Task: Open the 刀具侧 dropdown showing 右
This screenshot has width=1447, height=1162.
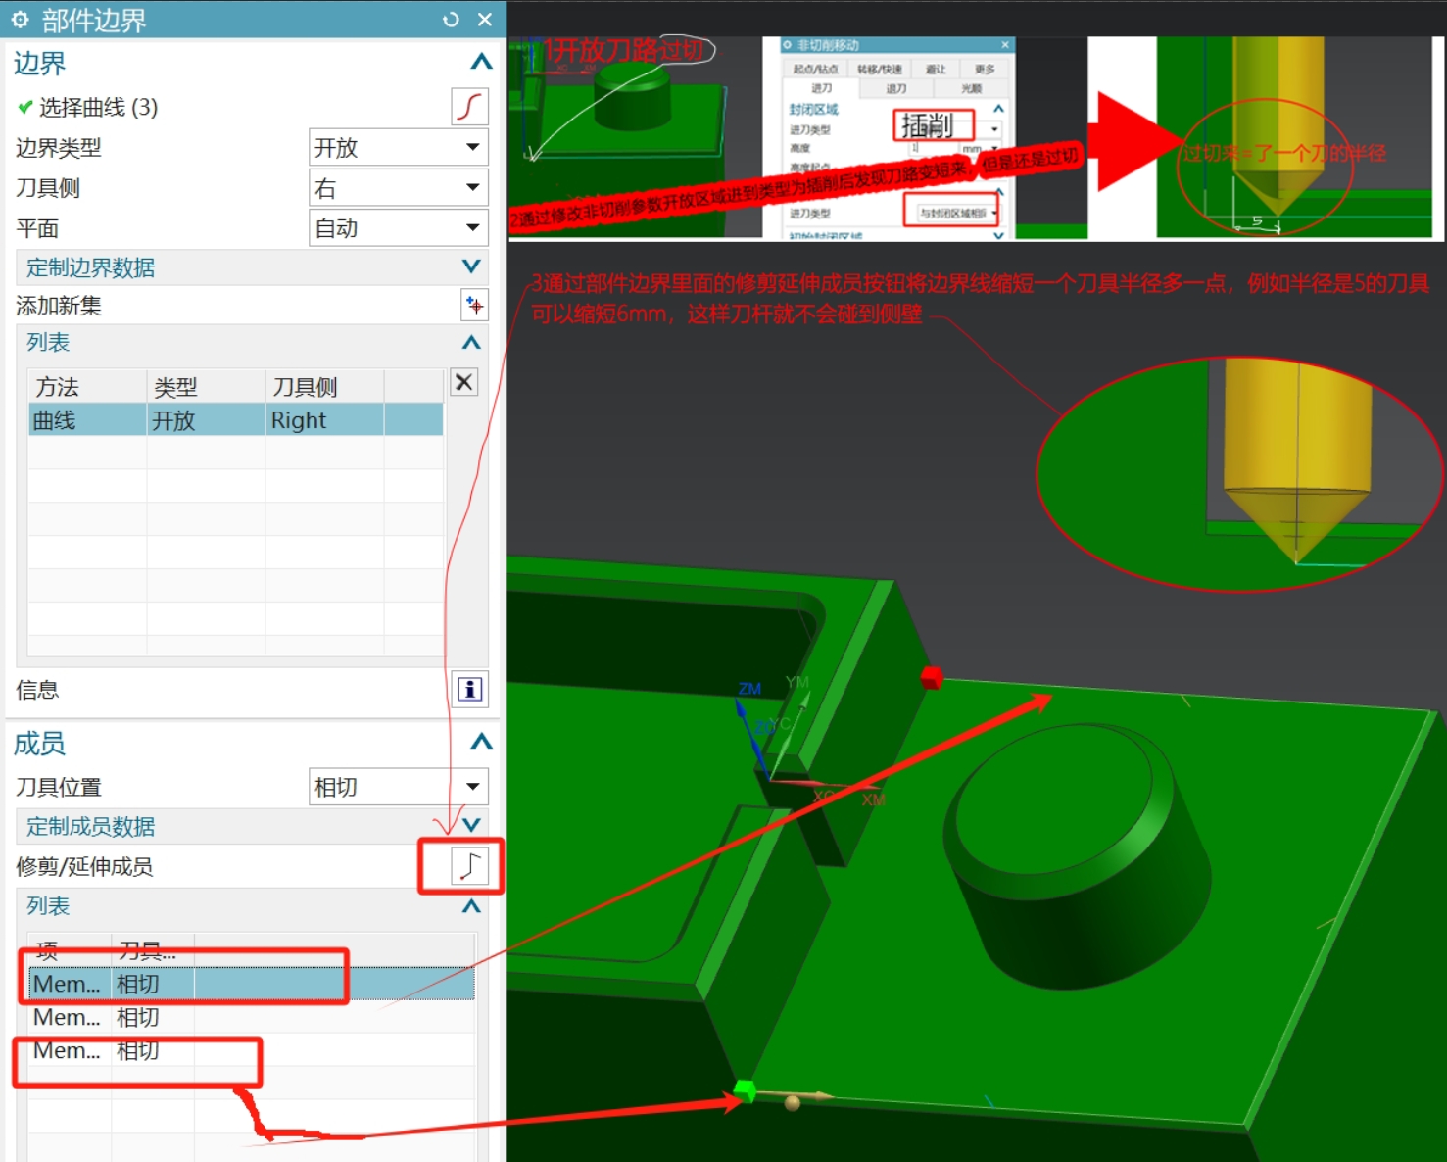Action: [x=399, y=187]
